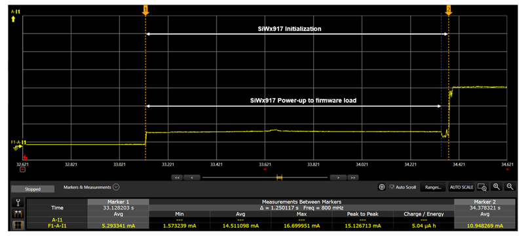This screenshot has width=530, height=237.
Task: Select the wrench settings icon in measurements panel
Action: [x=18, y=202]
